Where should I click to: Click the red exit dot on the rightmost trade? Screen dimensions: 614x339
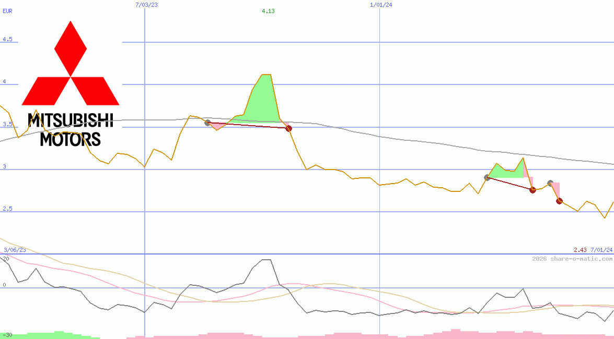(559, 201)
